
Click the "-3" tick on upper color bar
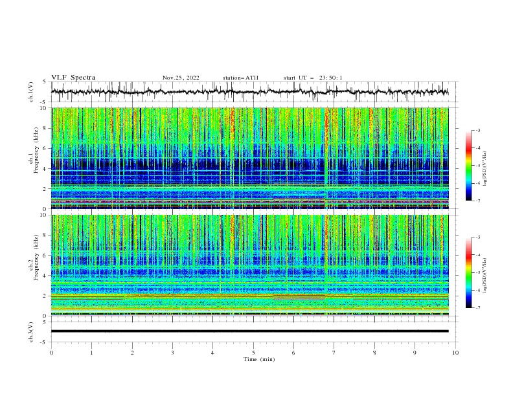(x=478, y=130)
